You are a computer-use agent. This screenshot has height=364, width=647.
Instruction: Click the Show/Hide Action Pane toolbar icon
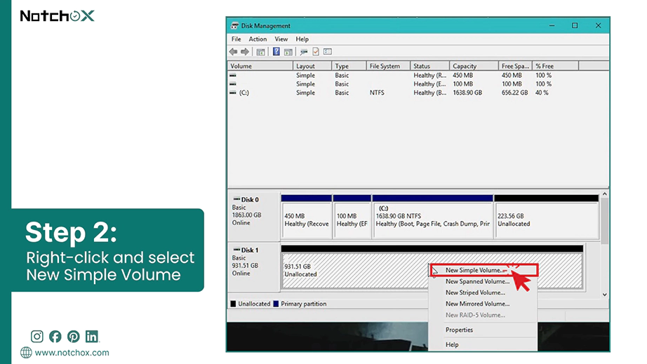coord(288,51)
